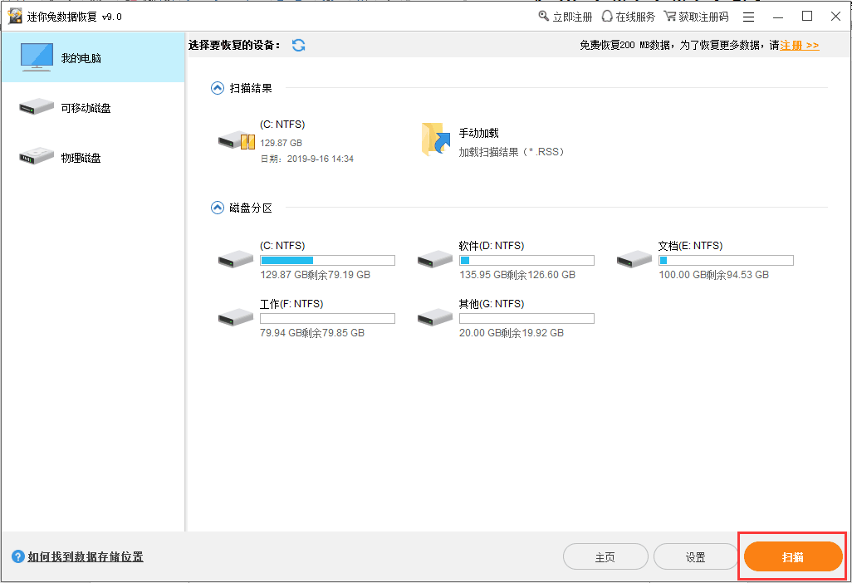Click scan date 2019-9-16 14:34 text
The height and width of the screenshot is (583, 852).
320,159
